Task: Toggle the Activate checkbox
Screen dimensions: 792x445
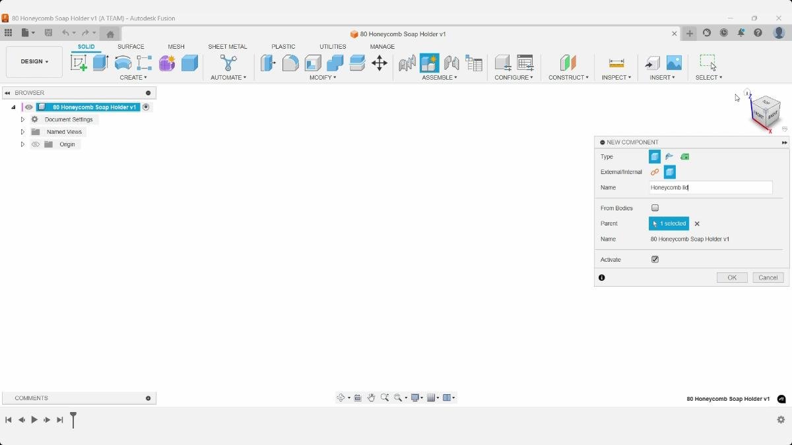Action: (x=655, y=259)
